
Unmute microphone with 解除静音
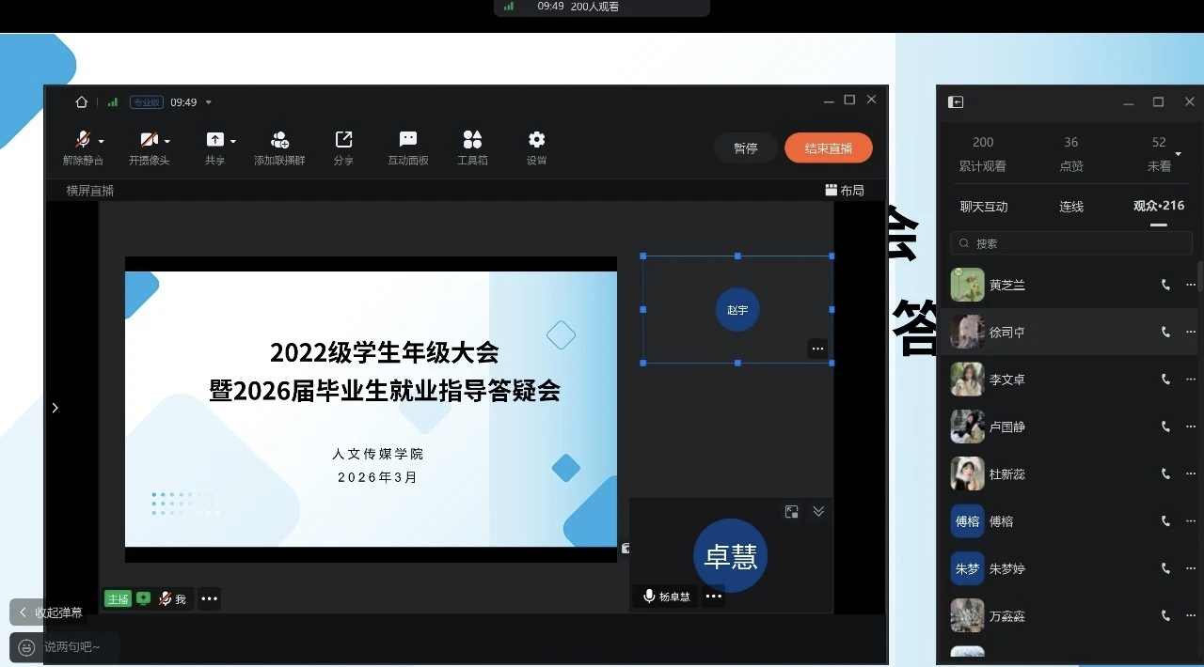click(83, 141)
